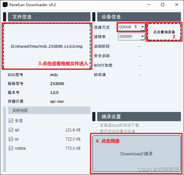Click the file drop area with .img path
The height and width of the screenshot is (175, 184).
tap(47, 46)
